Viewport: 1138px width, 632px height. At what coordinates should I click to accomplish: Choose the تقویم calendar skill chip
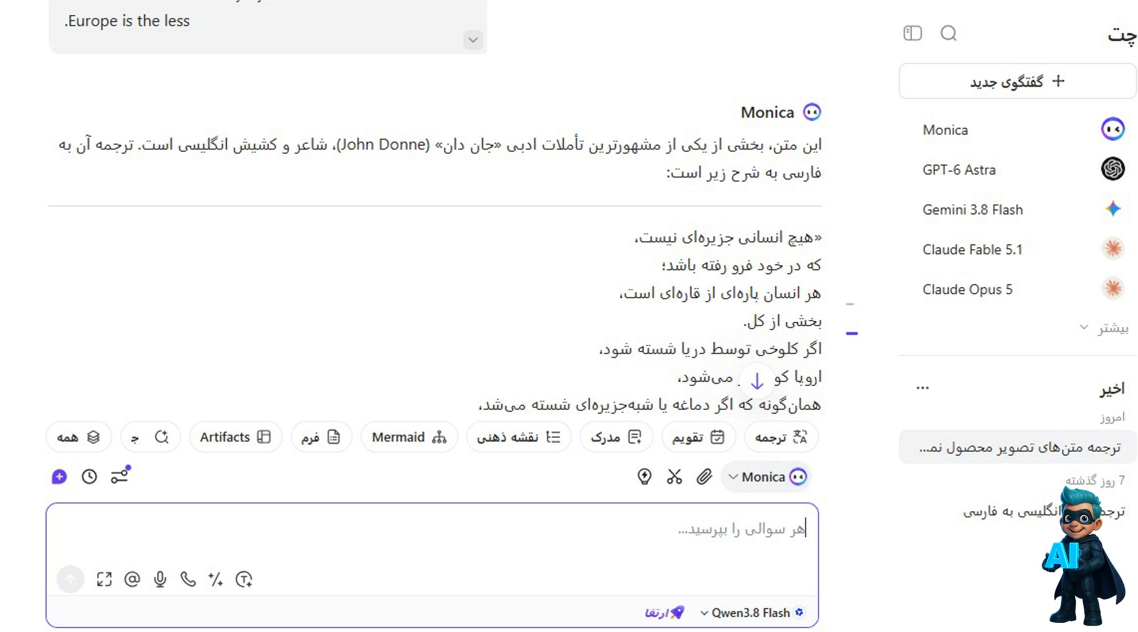click(x=698, y=437)
